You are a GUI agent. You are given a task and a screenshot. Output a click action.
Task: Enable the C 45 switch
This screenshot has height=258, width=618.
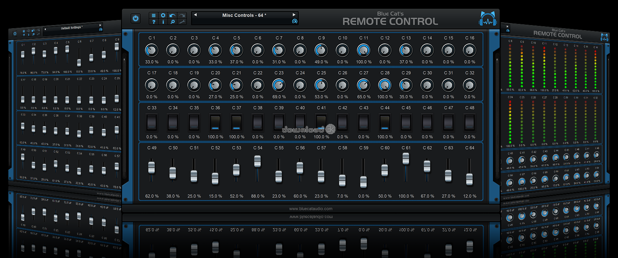point(406,122)
